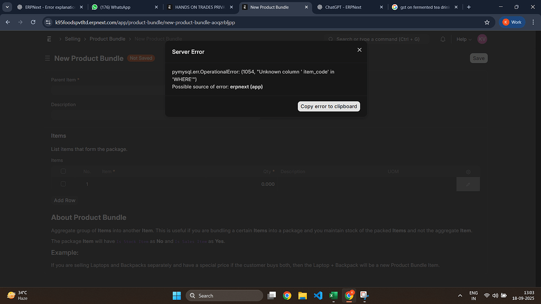Image resolution: width=541 pixels, height=304 pixels.
Task: Click the Parent Item field
Action: click(155, 91)
